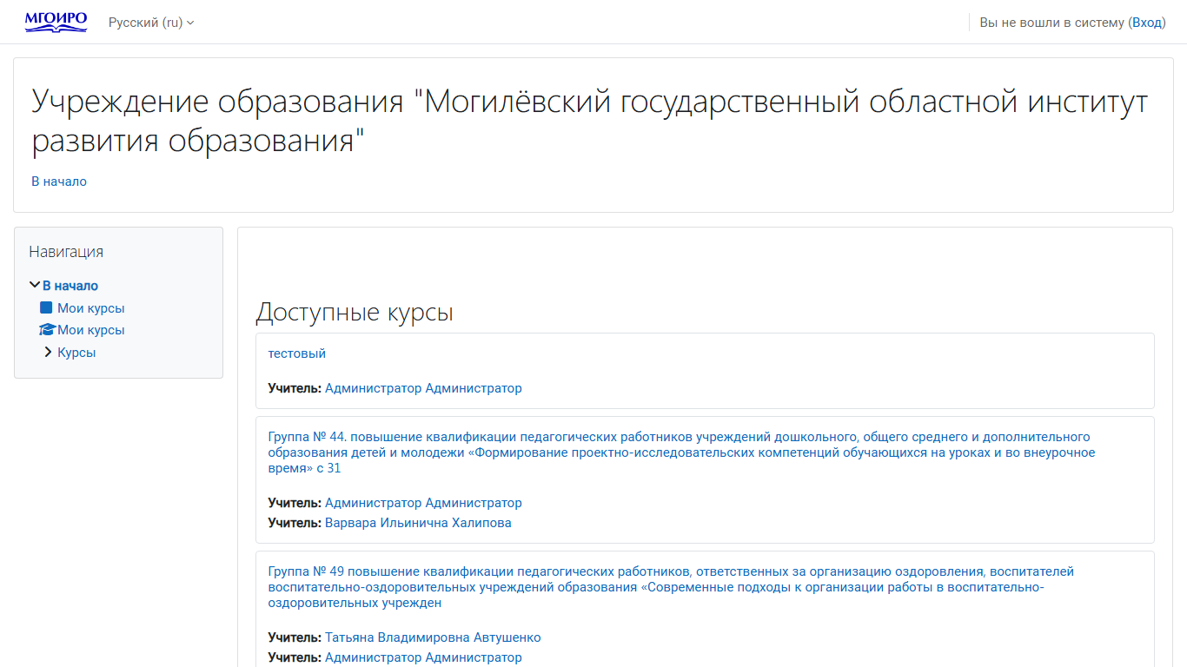Open the Русский (ru) language dropdown
Image resolution: width=1187 pixels, height=667 pixels.
151,23
